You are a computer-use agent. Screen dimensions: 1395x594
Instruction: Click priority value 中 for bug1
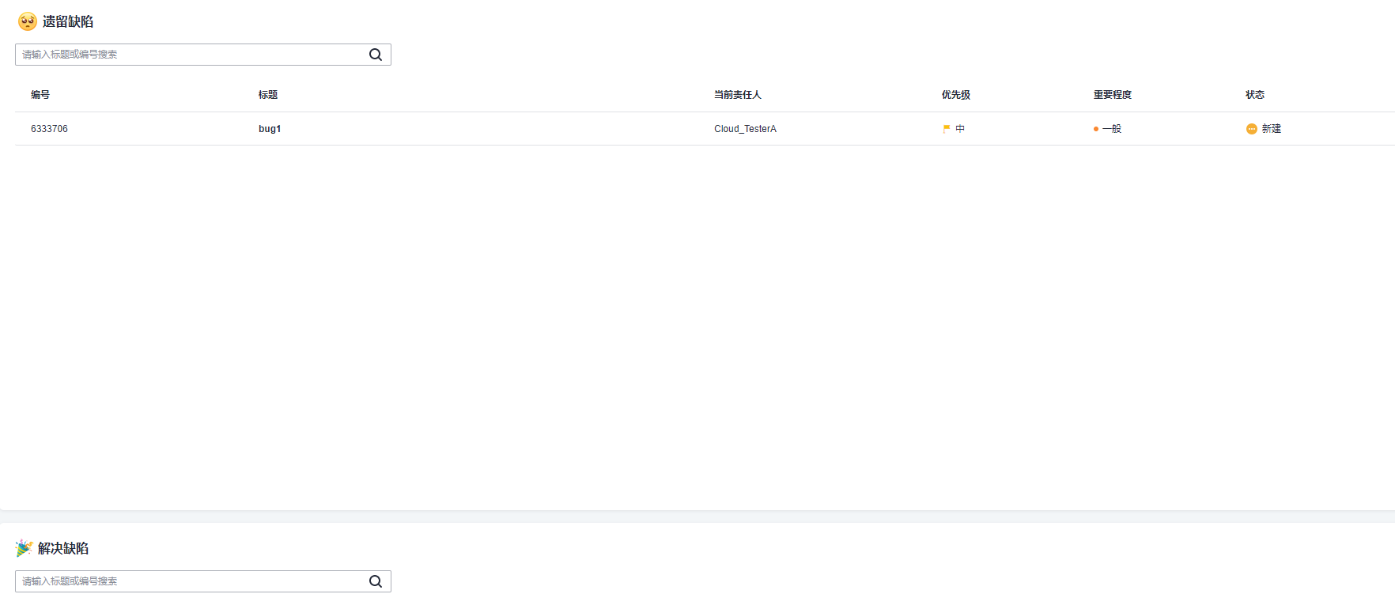(x=960, y=129)
